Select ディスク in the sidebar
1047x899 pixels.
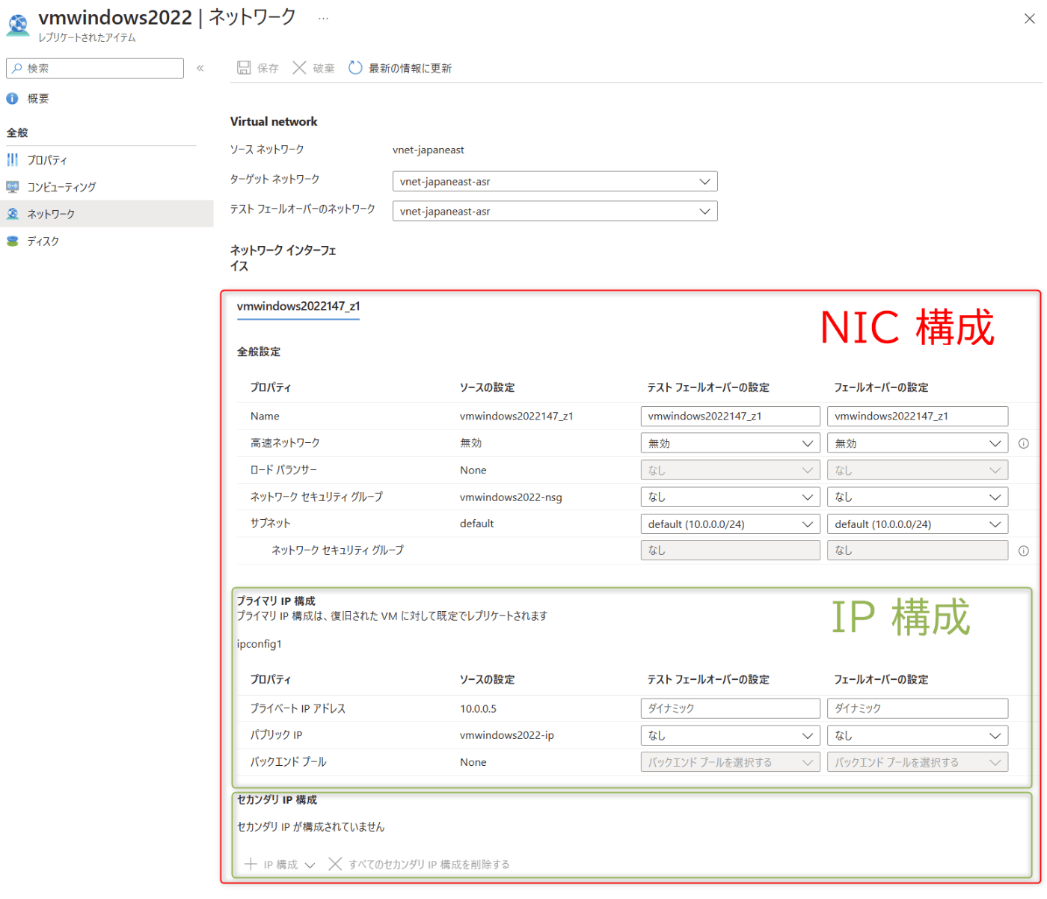(106, 242)
